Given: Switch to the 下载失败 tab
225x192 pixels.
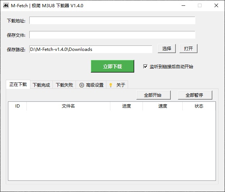Looking at the screenshot, I should pos(64,85).
